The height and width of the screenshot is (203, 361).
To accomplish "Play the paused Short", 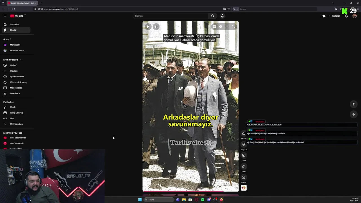I will [x=148, y=27].
